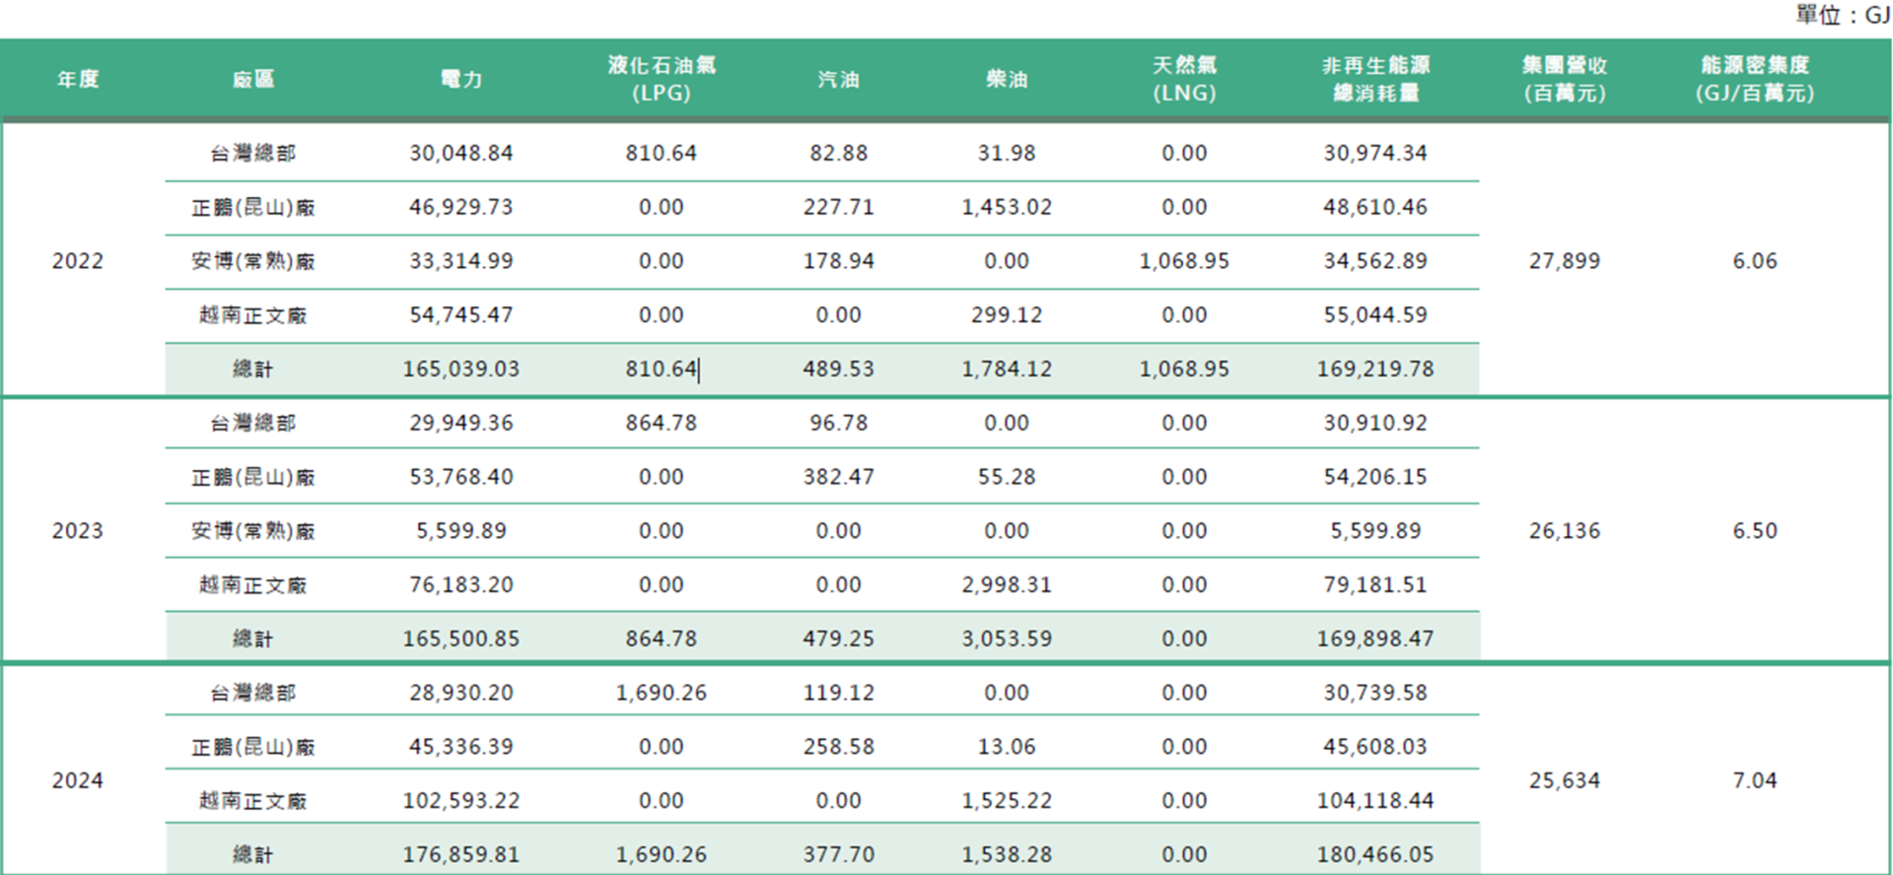This screenshot has width=1893, height=875.
Task: Select the 2024 total consumption 180,466.05
Action: pyautogui.click(x=1375, y=854)
